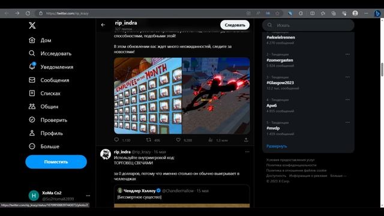
Task: Click the ХоМа Со2 avatar
Action: coord(34,196)
